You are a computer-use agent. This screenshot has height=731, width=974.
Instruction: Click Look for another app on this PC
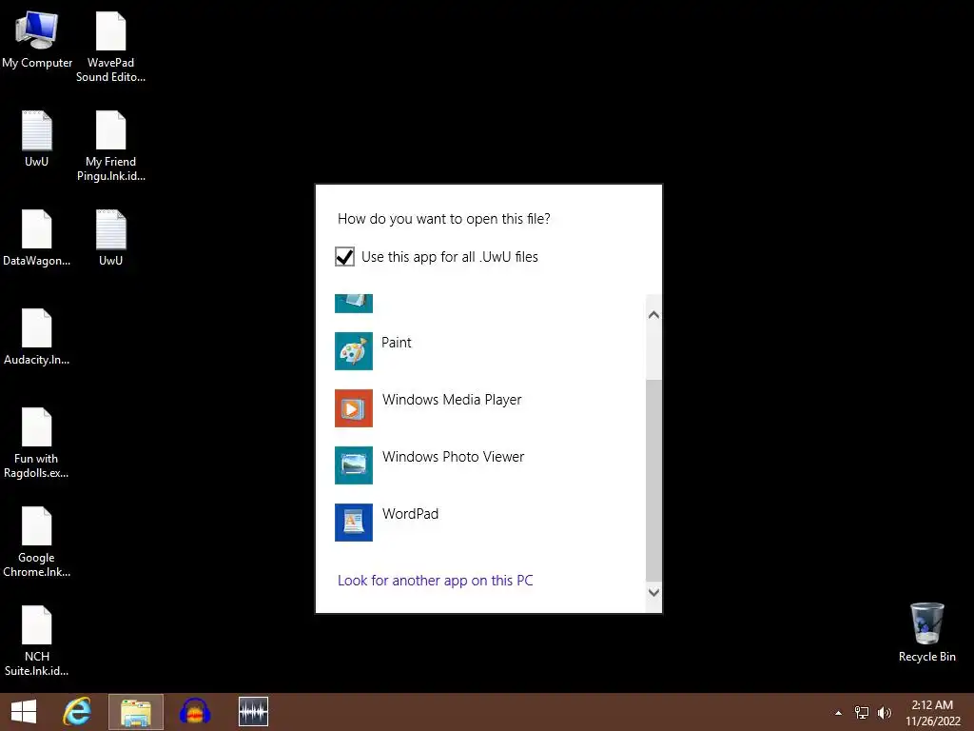pos(436,581)
